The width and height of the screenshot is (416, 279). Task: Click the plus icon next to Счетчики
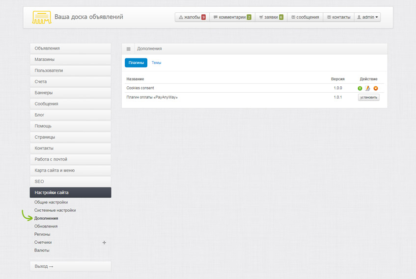104,242
